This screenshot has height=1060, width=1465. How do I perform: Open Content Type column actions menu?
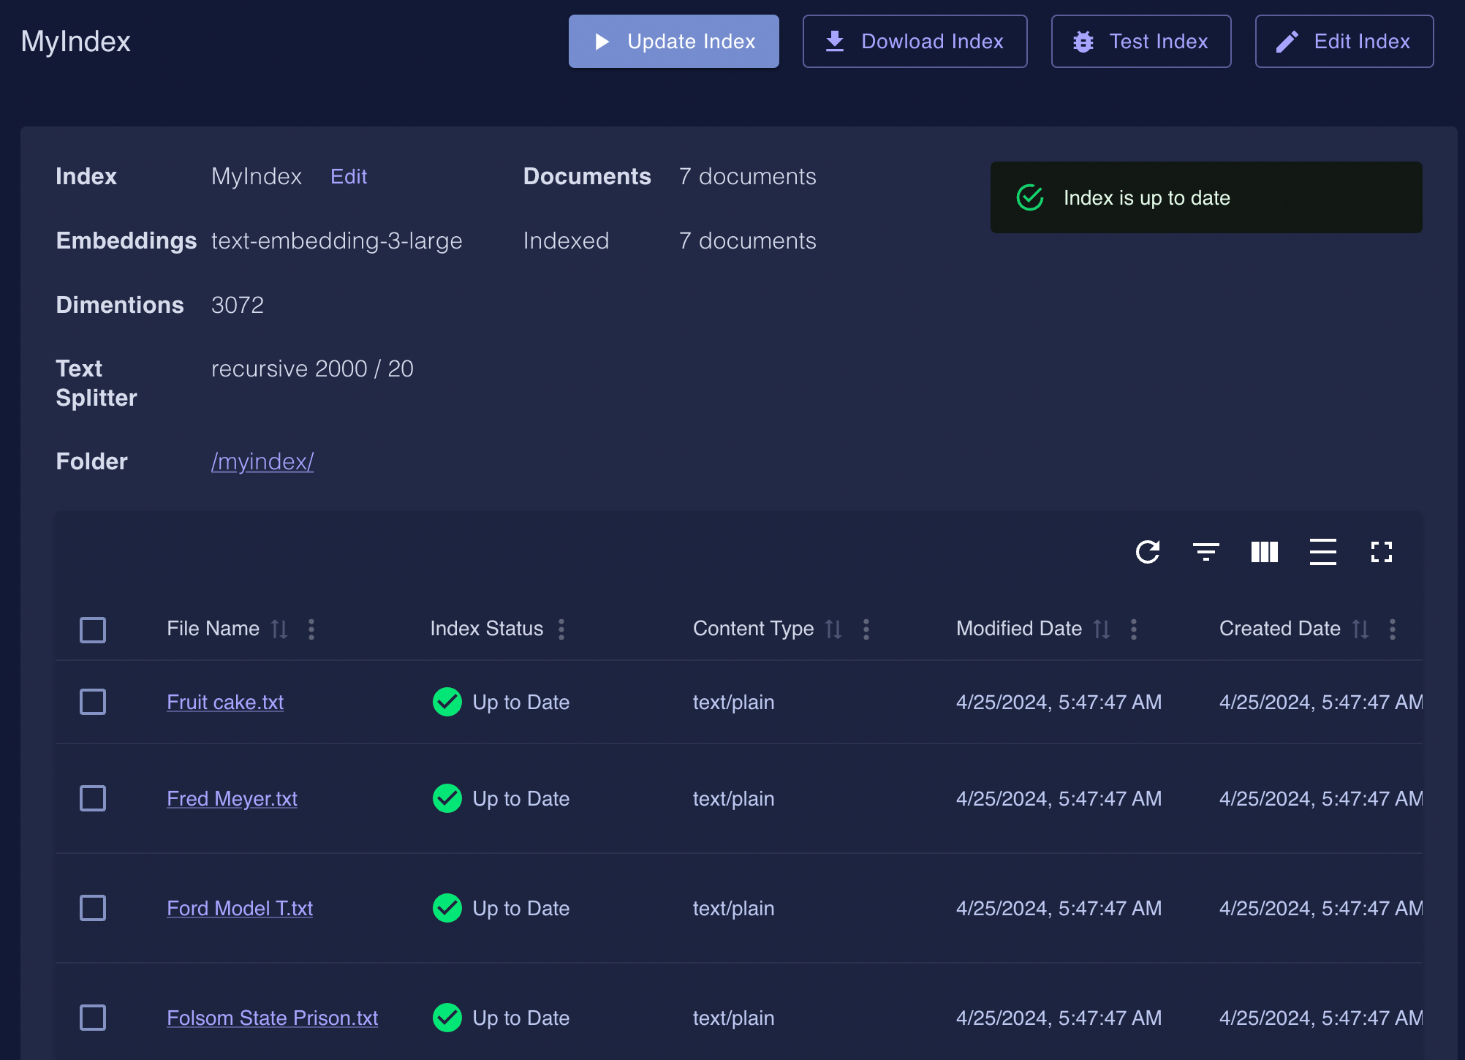866,629
